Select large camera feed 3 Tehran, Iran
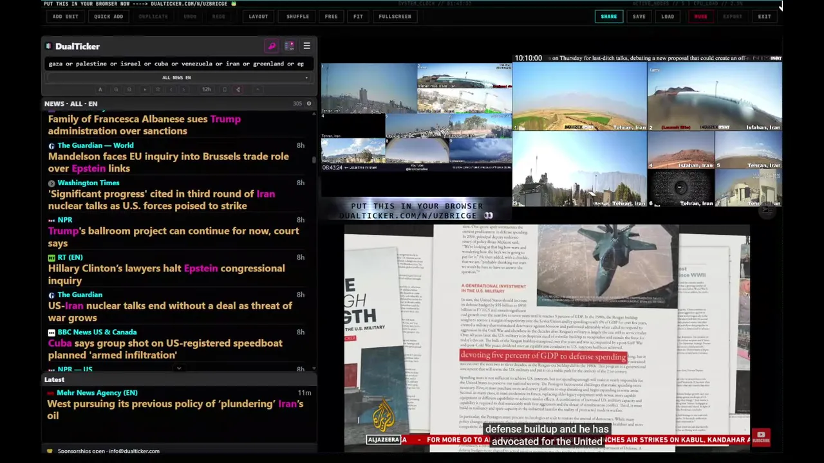The width and height of the screenshot is (824, 463). coord(579,170)
